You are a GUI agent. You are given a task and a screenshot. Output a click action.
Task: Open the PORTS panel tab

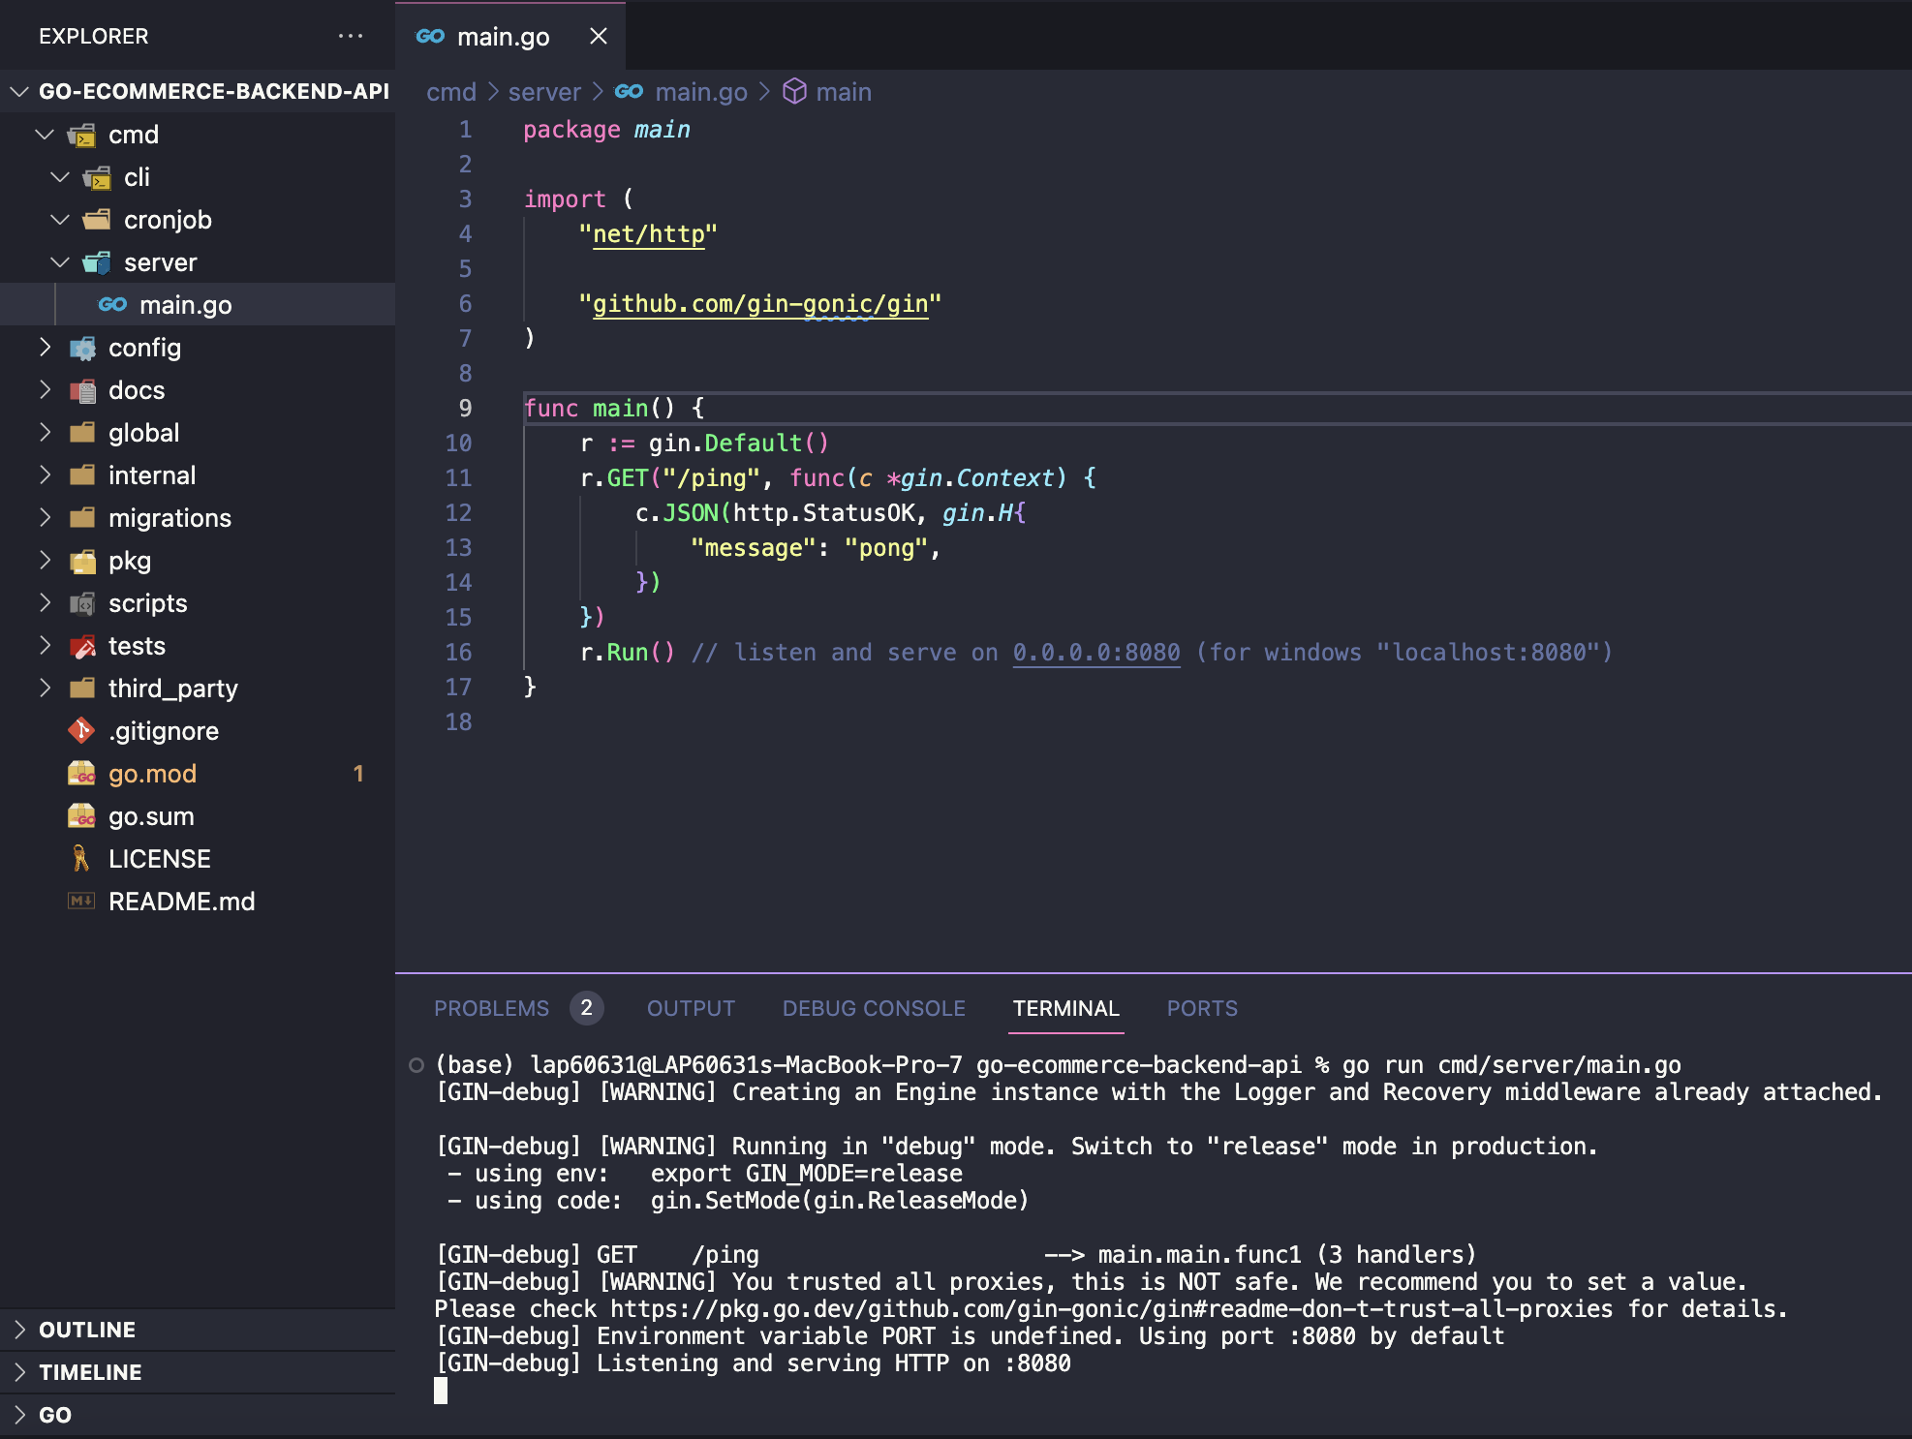[x=1201, y=1008]
